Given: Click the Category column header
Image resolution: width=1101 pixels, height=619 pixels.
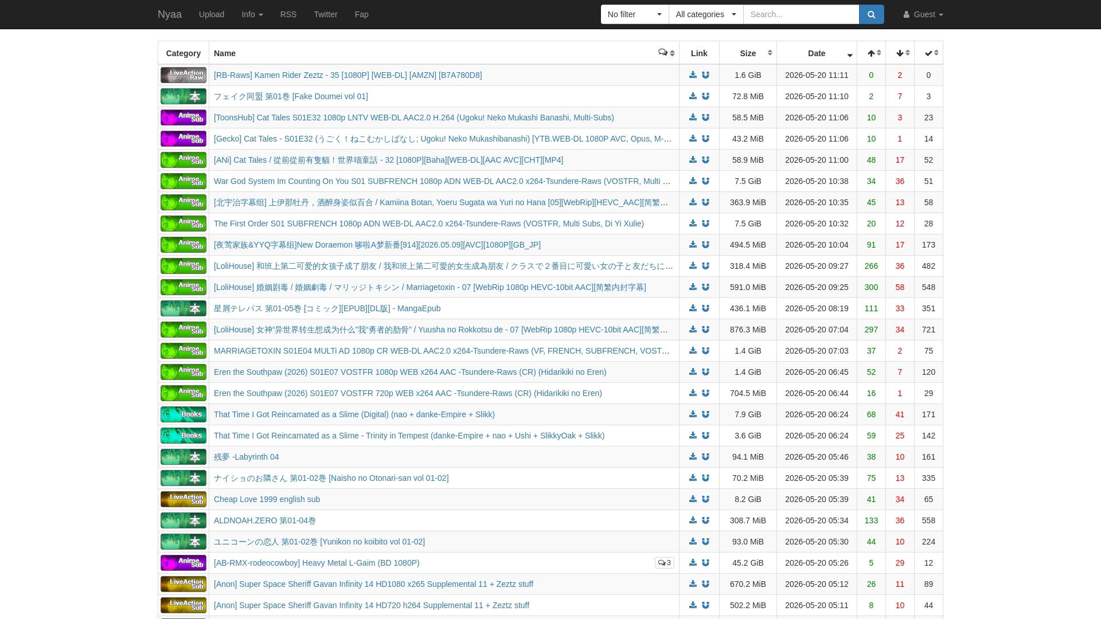Looking at the screenshot, I should (183, 53).
